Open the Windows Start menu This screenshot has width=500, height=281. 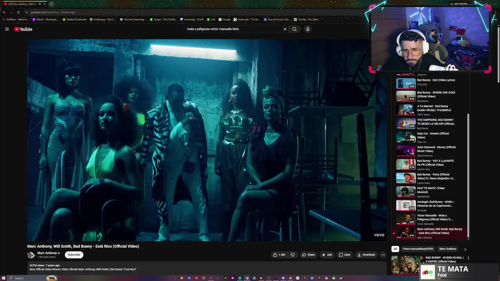pyautogui.click(x=4, y=278)
